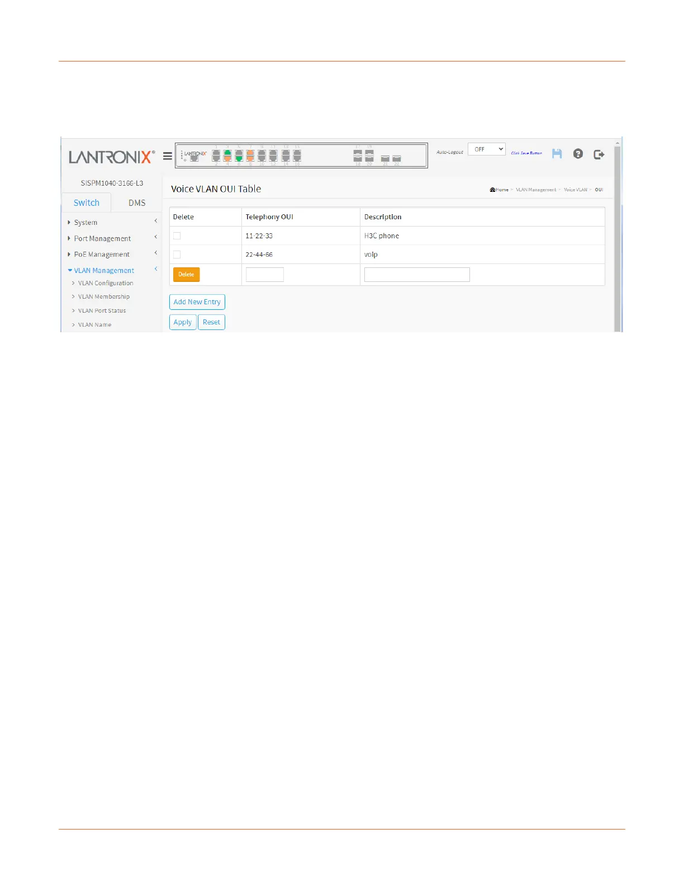Image resolution: width=684 pixels, height=886 pixels.
Task: Open the help question mark icon
Action: point(578,153)
